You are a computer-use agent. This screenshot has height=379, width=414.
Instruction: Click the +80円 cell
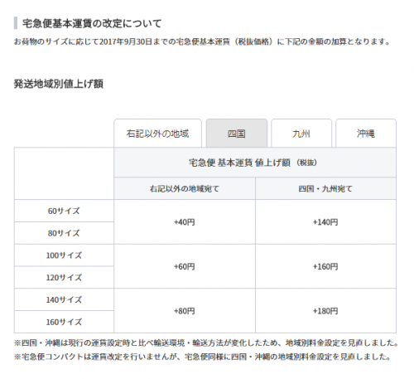(x=185, y=311)
